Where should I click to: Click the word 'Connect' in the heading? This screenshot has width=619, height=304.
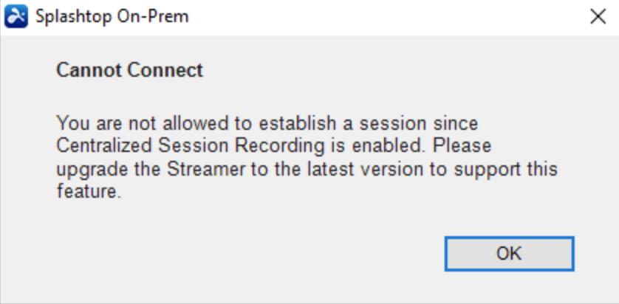(165, 71)
